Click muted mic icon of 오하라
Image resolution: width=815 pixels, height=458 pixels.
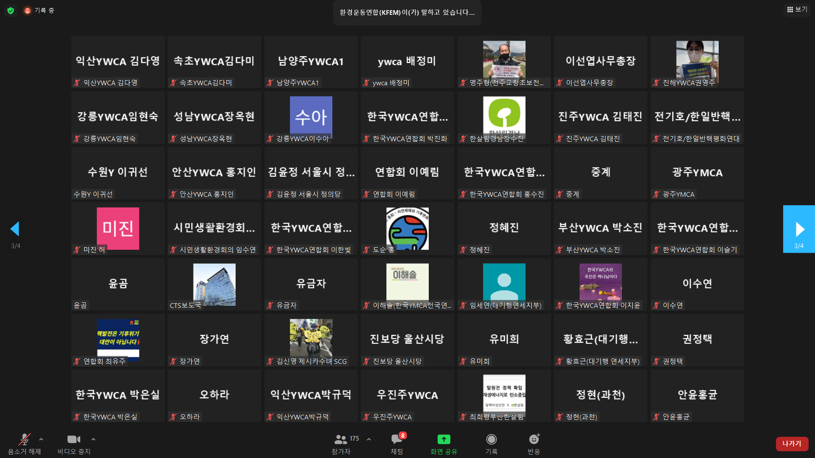pyautogui.click(x=173, y=417)
